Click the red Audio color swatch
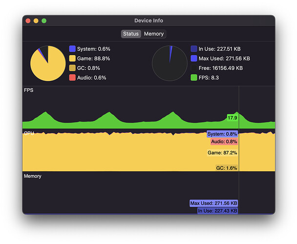The height and width of the screenshot is (244, 297). click(x=72, y=78)
